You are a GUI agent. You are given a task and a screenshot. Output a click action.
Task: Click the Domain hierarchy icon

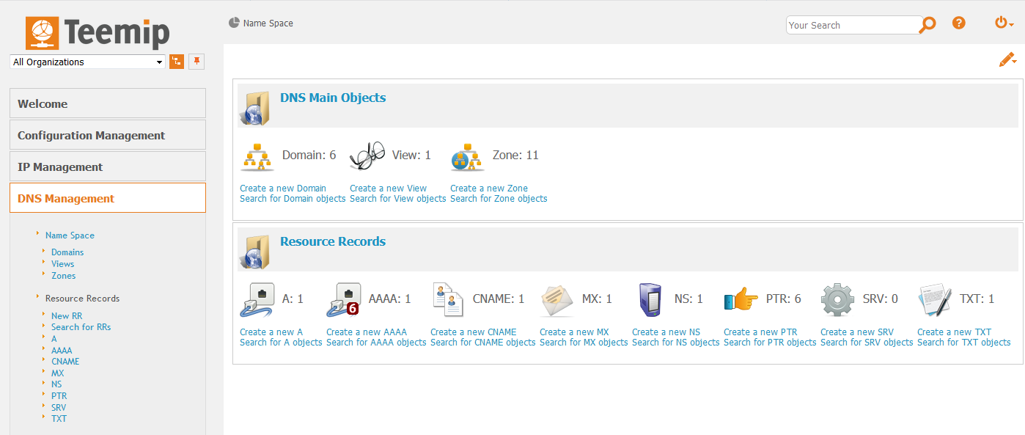click(x=257, y=156)
